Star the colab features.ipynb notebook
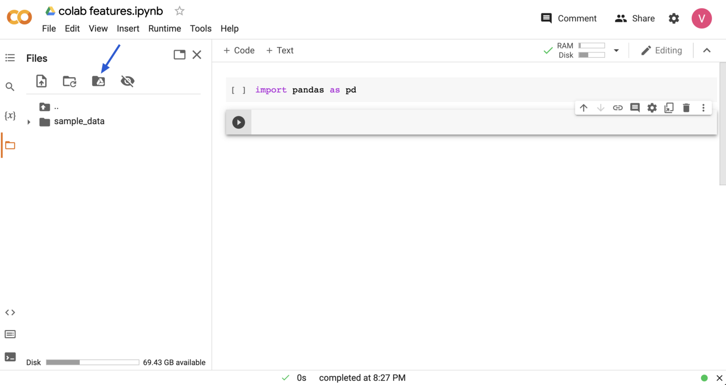Screen dimensions: 726x385 [179, 11]
